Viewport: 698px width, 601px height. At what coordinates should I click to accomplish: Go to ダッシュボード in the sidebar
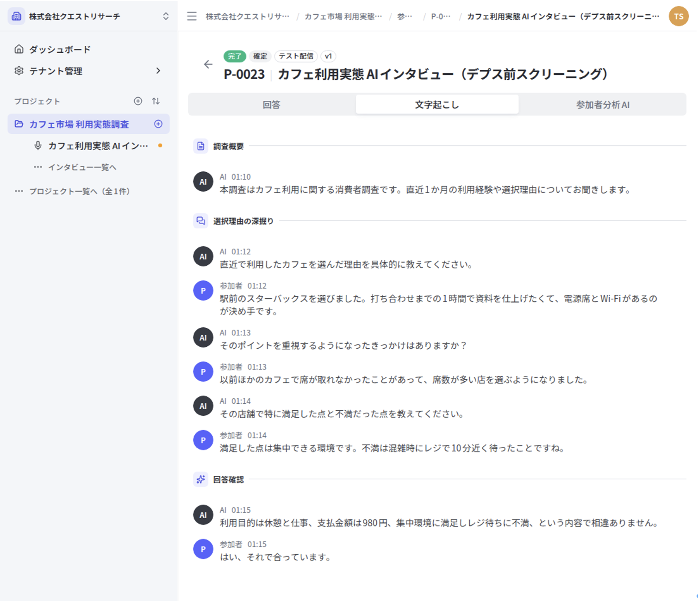(x=88, y=49)
